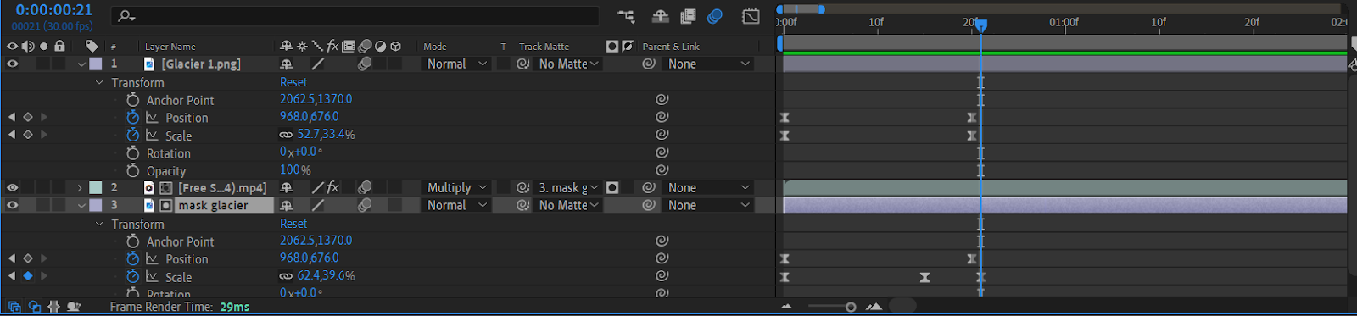Click the label color swatch of Glacier 1.png
The width and height of the screenshot is (1357, 316).
point(96,64)
